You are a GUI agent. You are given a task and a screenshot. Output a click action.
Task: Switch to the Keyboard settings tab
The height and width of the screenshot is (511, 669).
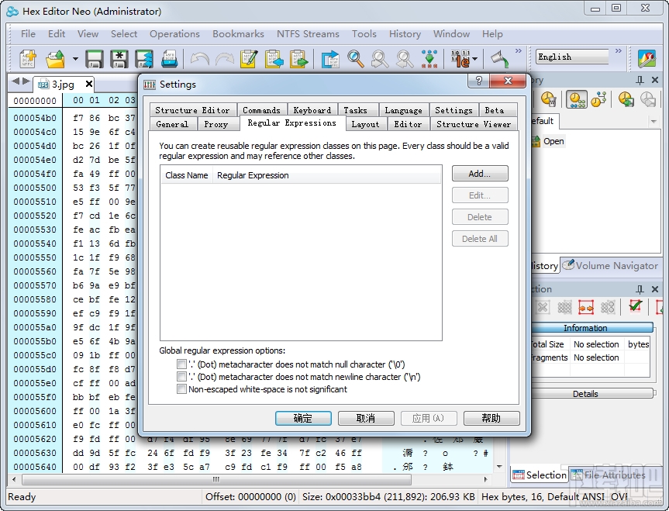pos(312,110)
